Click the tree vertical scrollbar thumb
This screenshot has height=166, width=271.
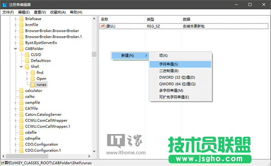94,54
